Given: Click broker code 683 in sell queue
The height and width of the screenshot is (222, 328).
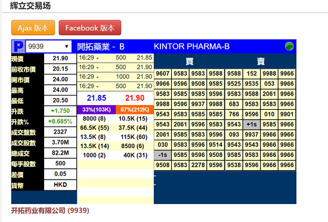Looking at the screenshot, I should pos(234,104).
